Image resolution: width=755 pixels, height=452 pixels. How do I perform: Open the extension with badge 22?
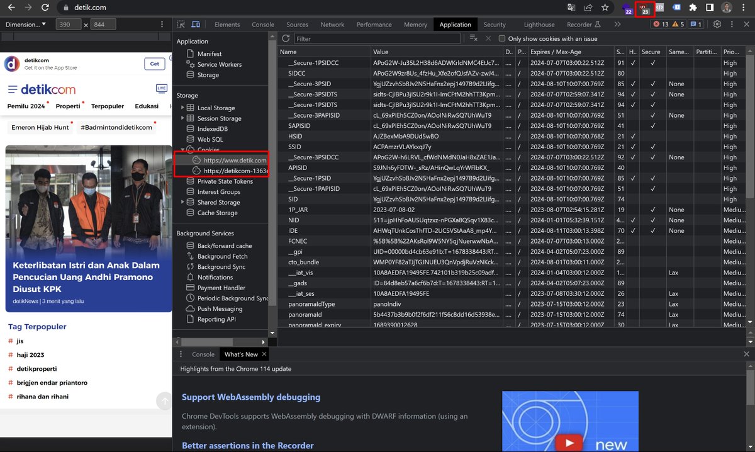628,9
